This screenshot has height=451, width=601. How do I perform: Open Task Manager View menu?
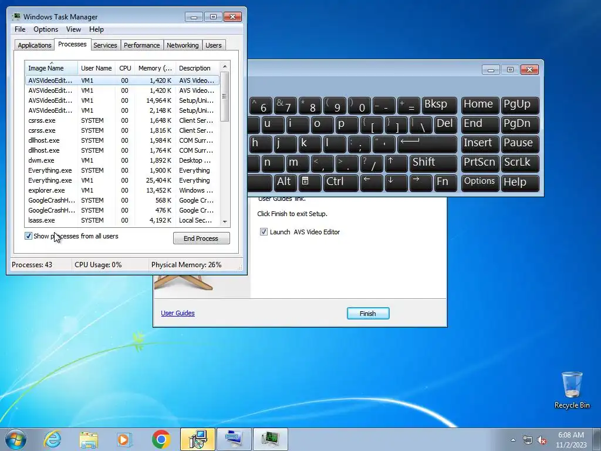[73, 29]
